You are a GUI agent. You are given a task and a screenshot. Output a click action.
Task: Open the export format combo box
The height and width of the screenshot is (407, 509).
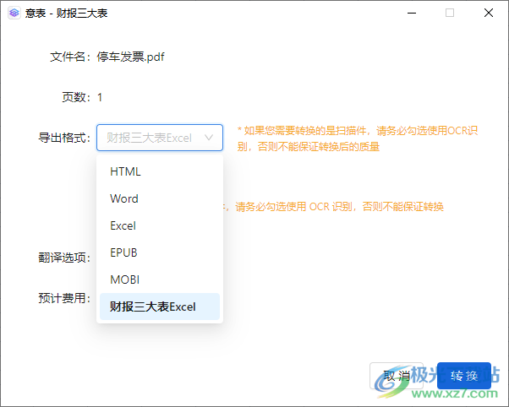point(160,138)
